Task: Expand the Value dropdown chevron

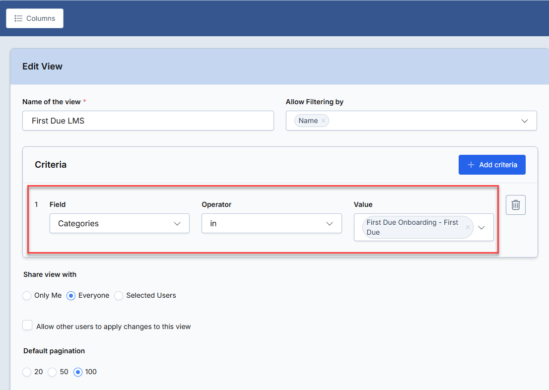Action: (x=481, y=228)
